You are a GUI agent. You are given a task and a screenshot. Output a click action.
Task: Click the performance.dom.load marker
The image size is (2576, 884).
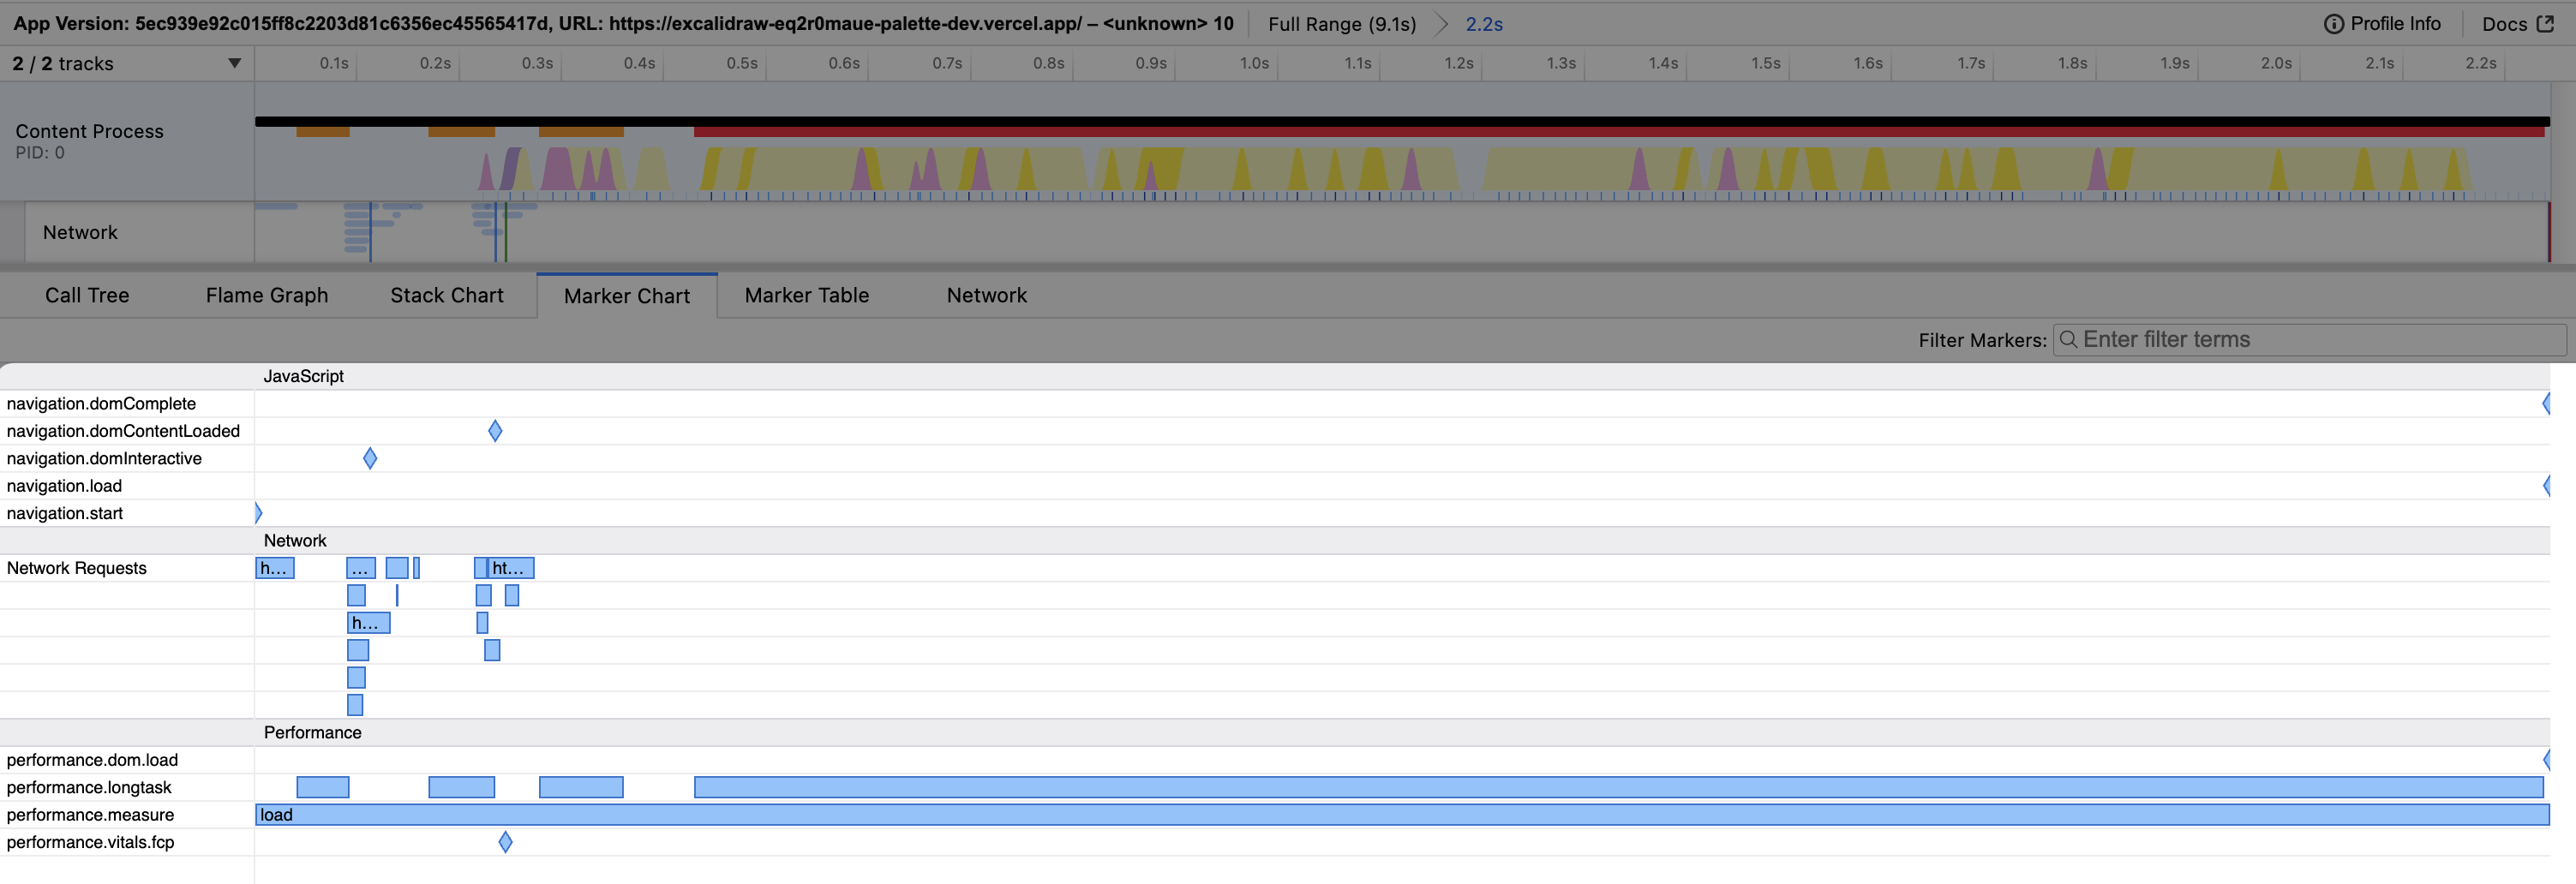(2546, 760)
